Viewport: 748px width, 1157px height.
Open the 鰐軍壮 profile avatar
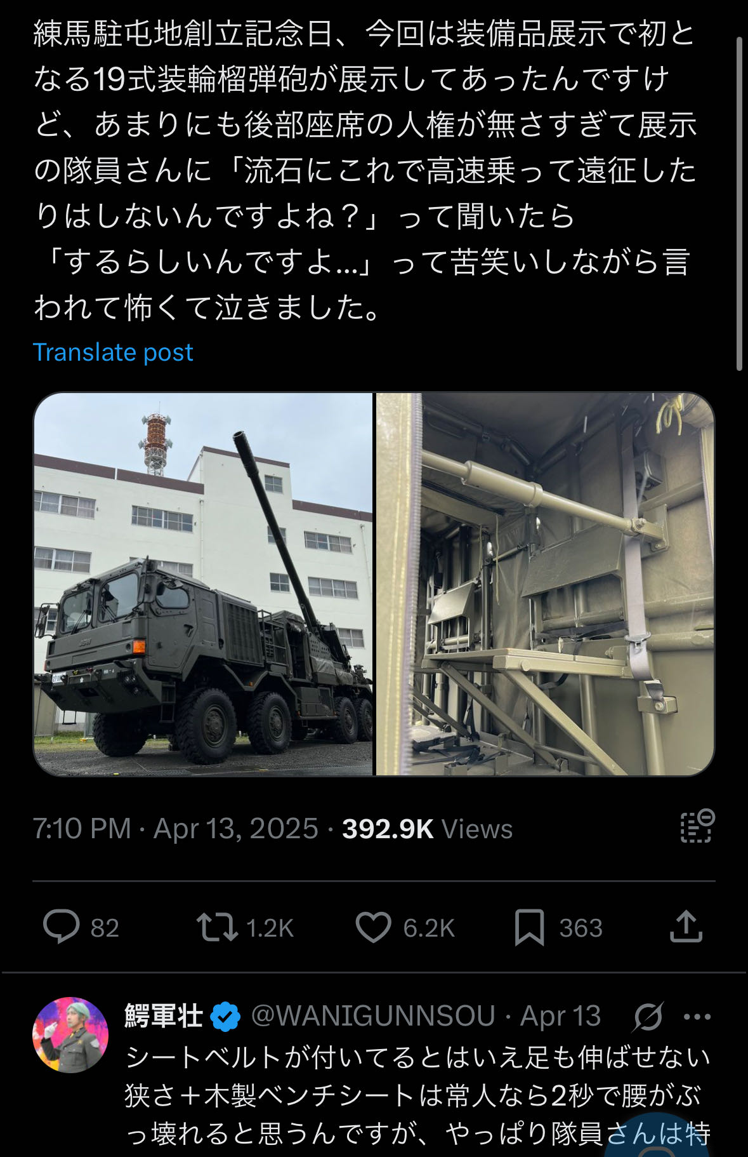(70, 1035)
